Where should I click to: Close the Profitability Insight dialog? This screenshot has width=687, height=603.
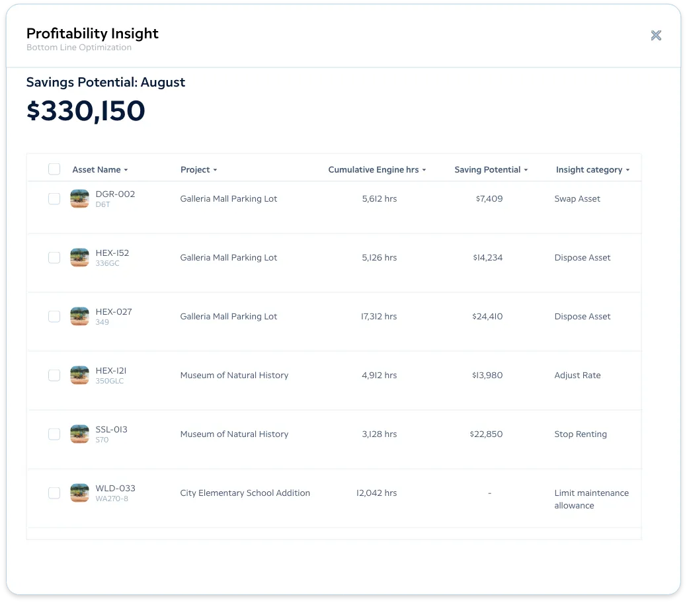point(656,35)
